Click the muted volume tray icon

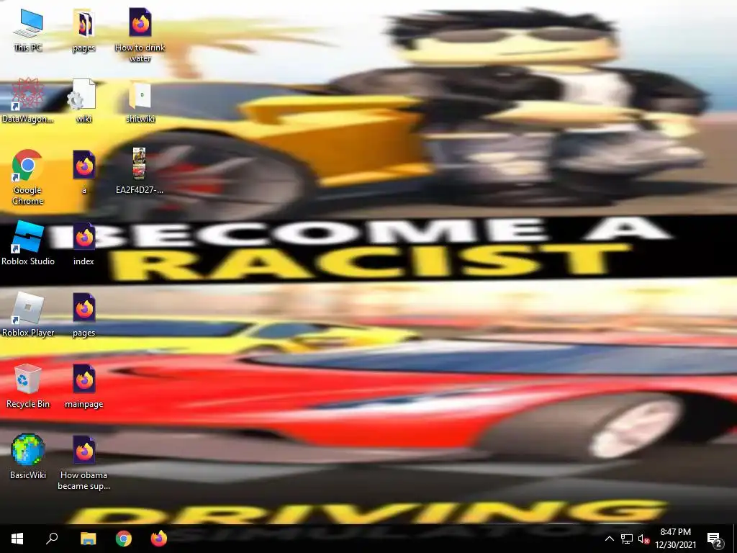point(643,539)
